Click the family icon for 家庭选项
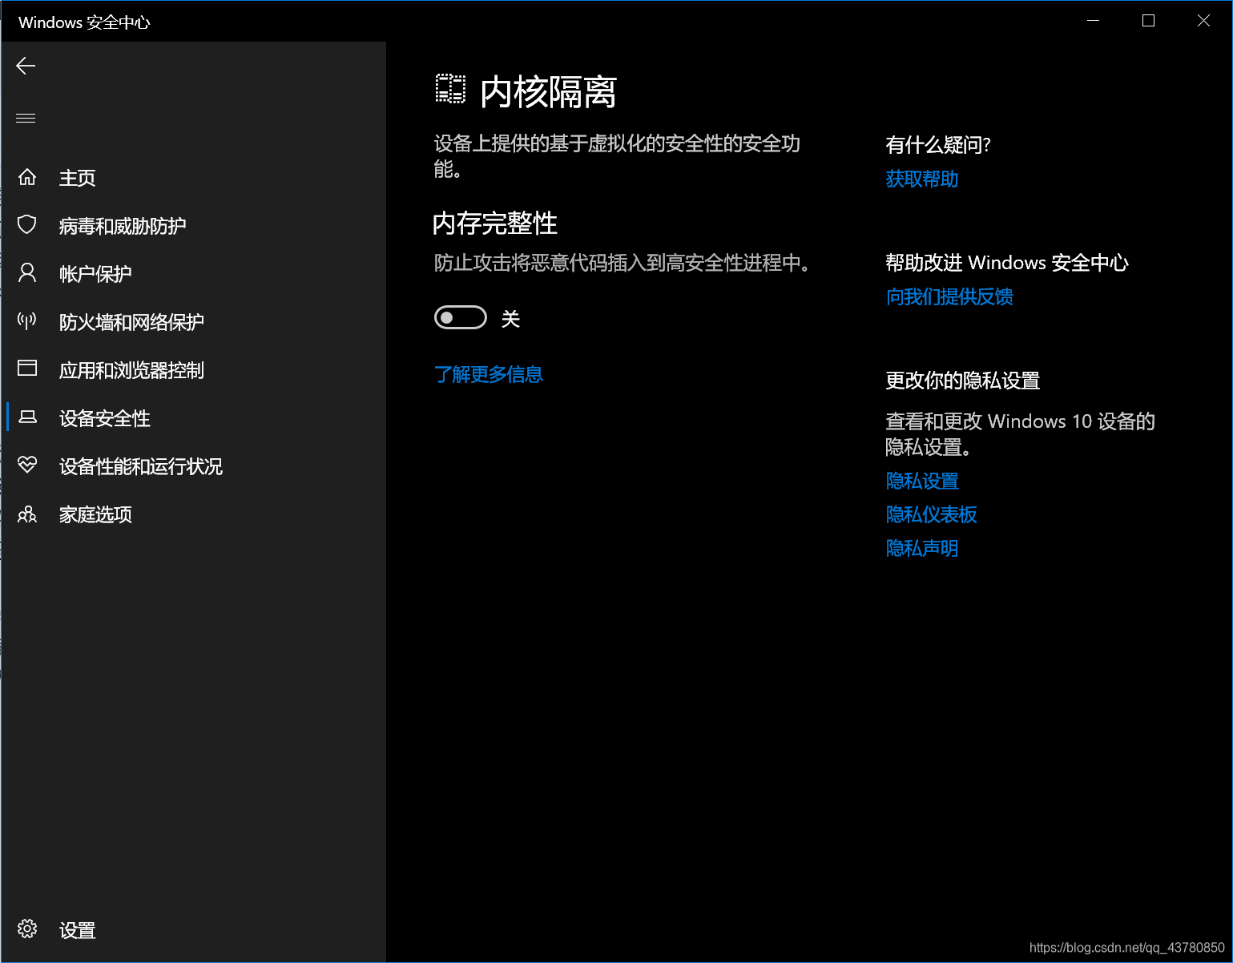 [27, 514]
